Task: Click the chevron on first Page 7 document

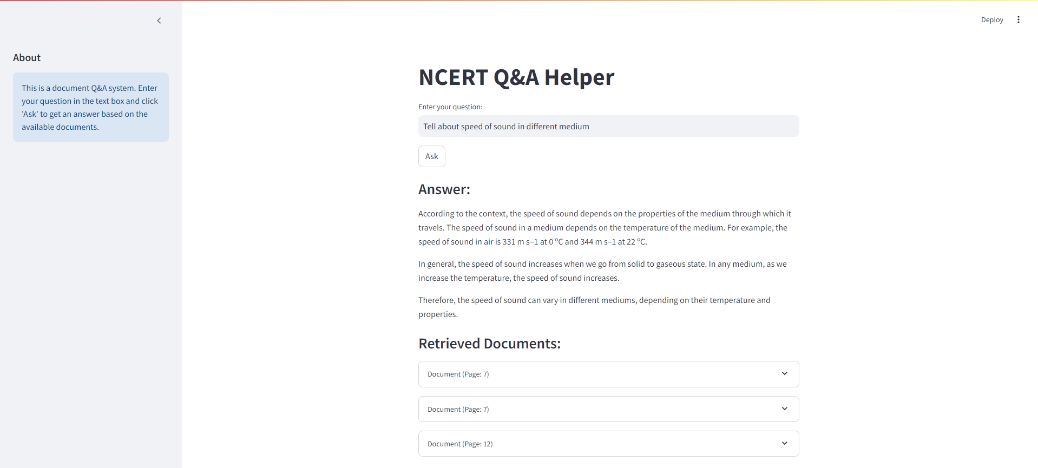Action: coord(784,374)
